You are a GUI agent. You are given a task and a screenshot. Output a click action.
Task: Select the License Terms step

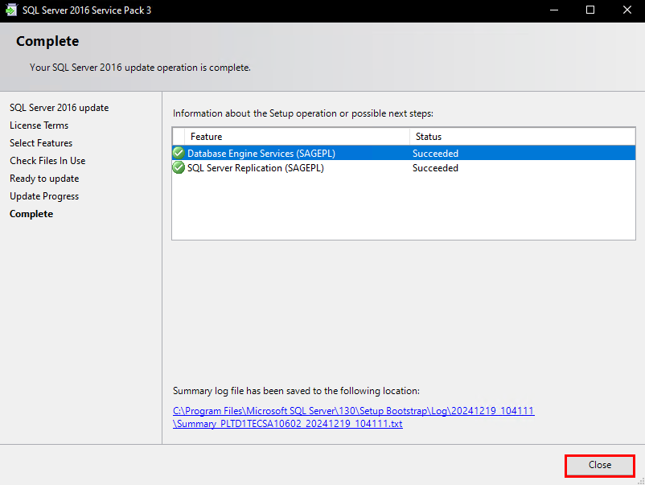tap(39, 125)
